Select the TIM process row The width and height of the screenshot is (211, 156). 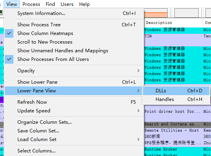(178, 36)
